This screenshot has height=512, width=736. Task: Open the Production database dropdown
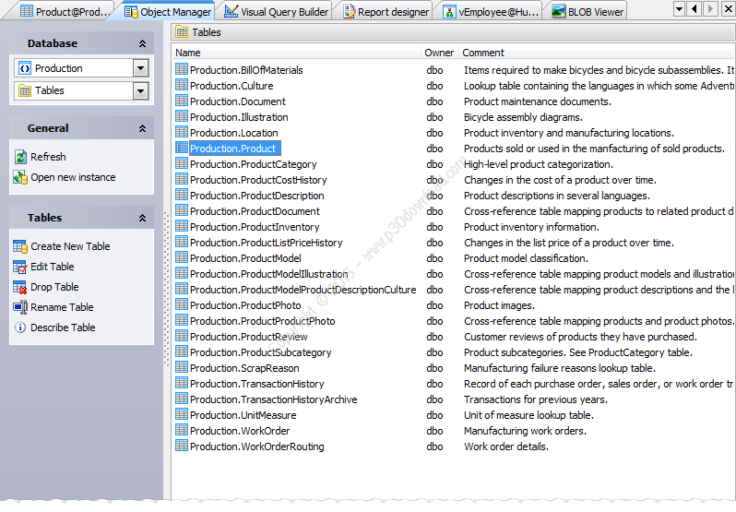140,68
